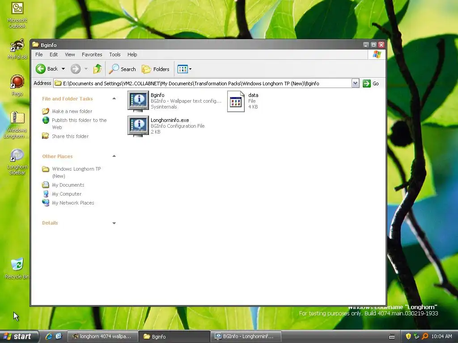Image resolution: width=458 pixels, height=343 pixels.
Task: Go to Windows Longhorn TP (New) folder
Action: point(76,172)
